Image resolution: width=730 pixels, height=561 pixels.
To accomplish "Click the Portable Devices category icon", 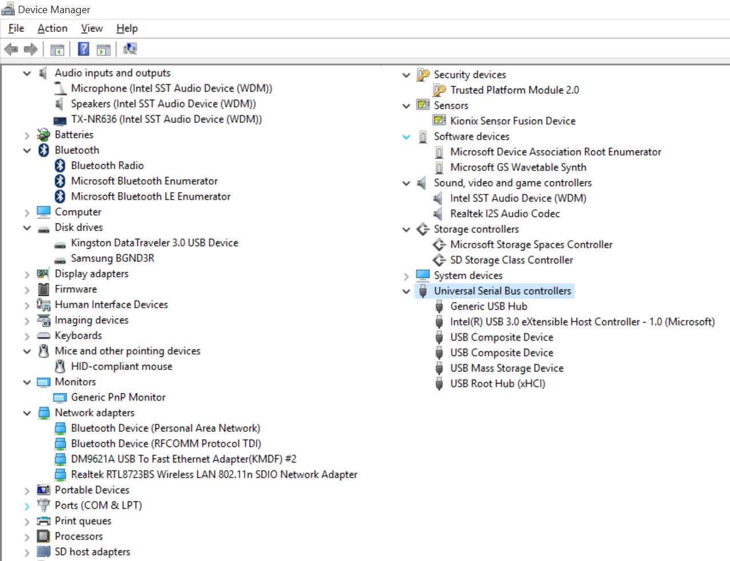I will click(43, 490).
